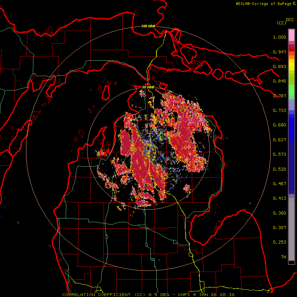The image size is (297, 297).
Task: Select the 0.840 scale value
Action: coord(280,81)
